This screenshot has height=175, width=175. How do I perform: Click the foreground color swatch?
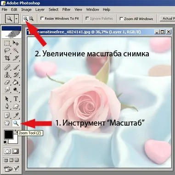[x=9, y=134]
